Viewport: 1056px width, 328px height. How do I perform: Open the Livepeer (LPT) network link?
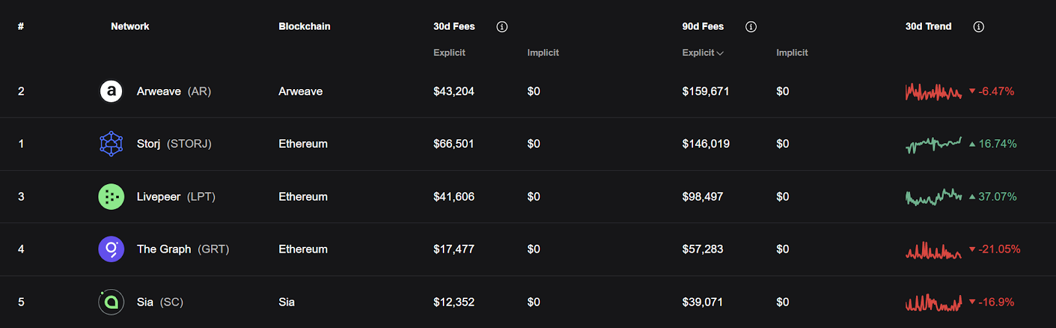click(176, 197)
